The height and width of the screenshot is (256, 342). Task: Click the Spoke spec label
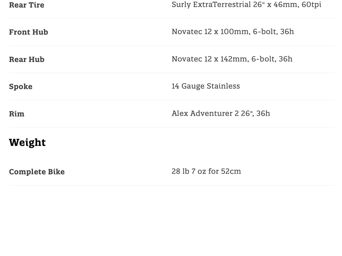coord(21,87)
